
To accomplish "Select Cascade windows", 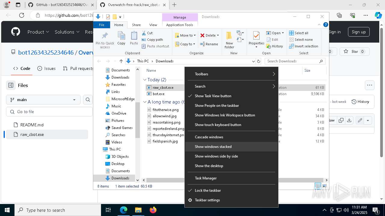I will tap(231, 137).
